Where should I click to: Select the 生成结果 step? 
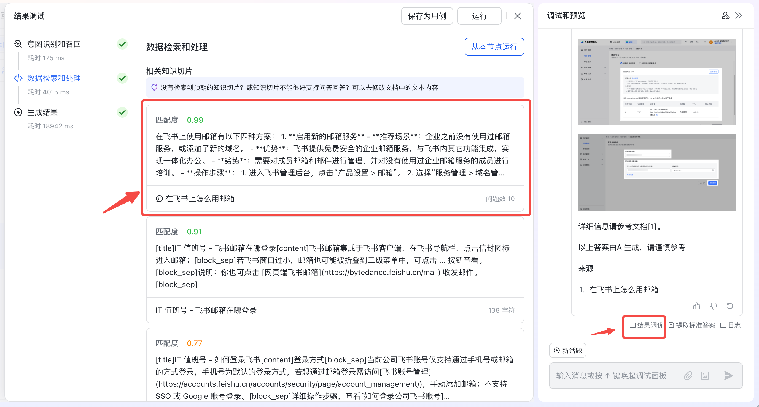(x=42, y=112)
